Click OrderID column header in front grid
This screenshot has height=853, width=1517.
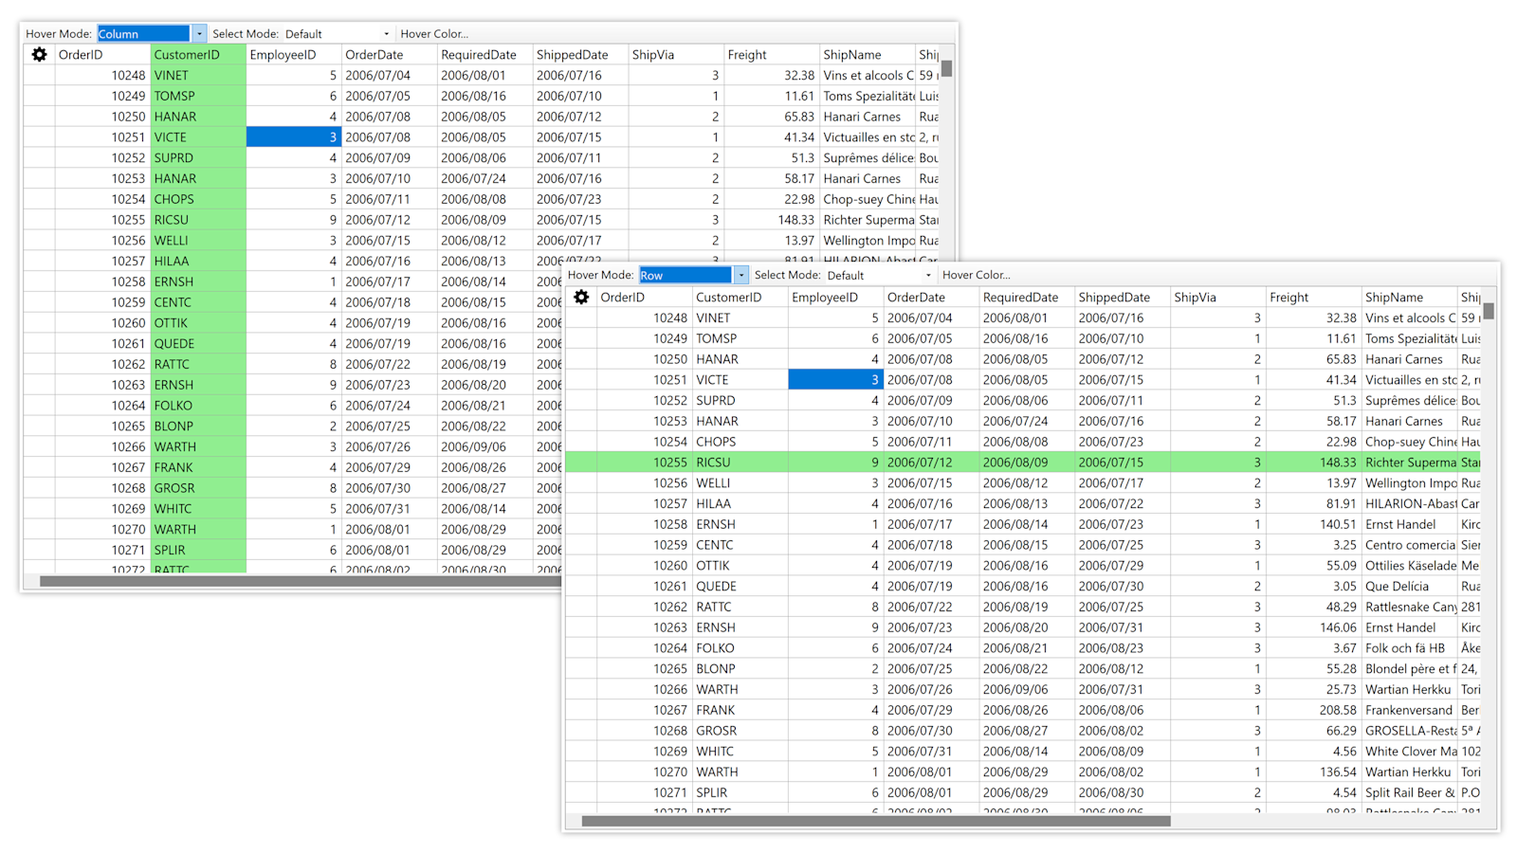(645, 298)
